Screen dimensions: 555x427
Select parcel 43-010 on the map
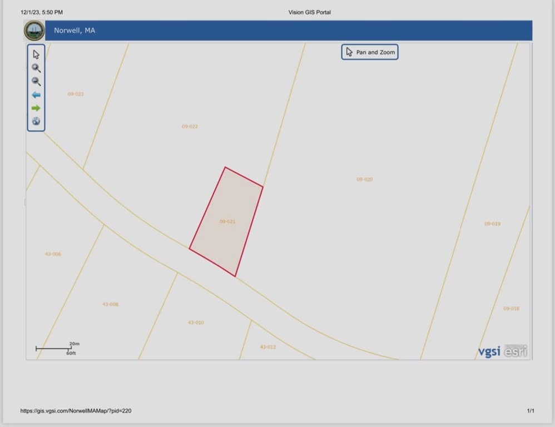(x=196, y=322)
